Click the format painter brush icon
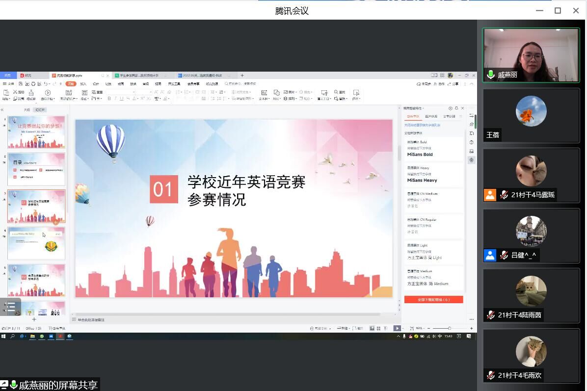 [x=31, y=93]
